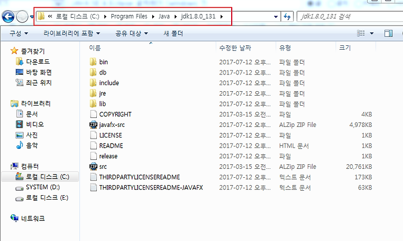The height and width of the screenshot is (241, 403).
Task: Sort by the 유형 column header
Action: tap(285, 48)
